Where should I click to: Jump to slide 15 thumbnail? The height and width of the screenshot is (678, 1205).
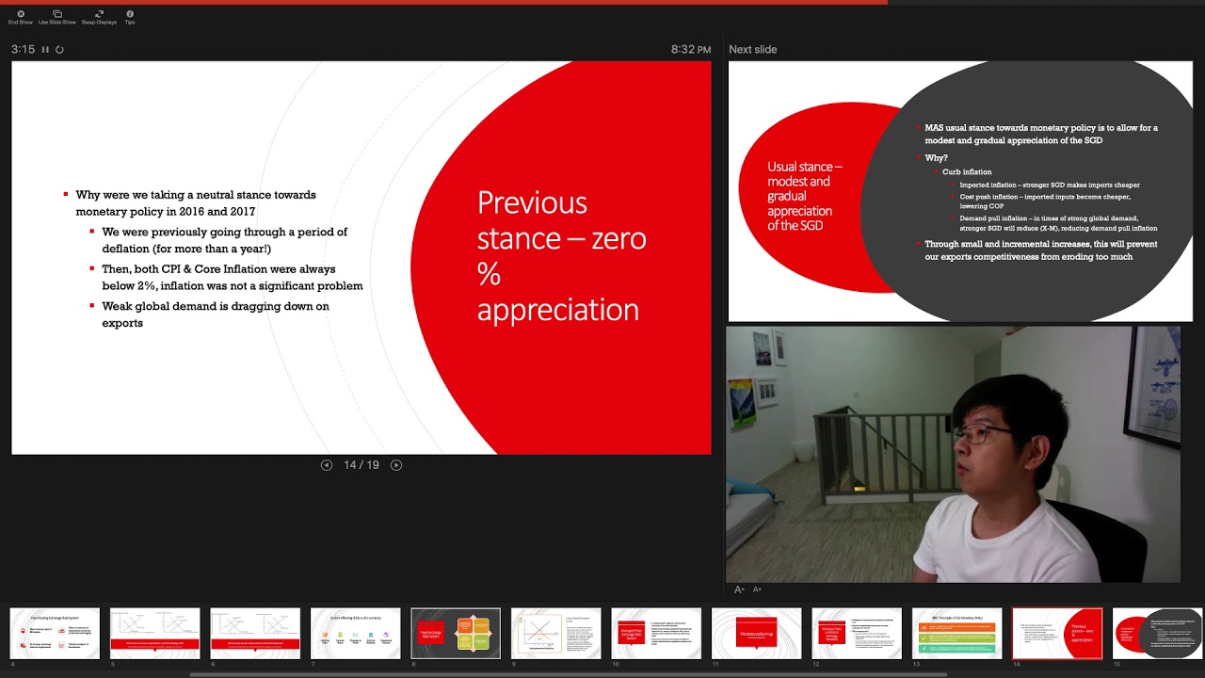pos(1158,633)
